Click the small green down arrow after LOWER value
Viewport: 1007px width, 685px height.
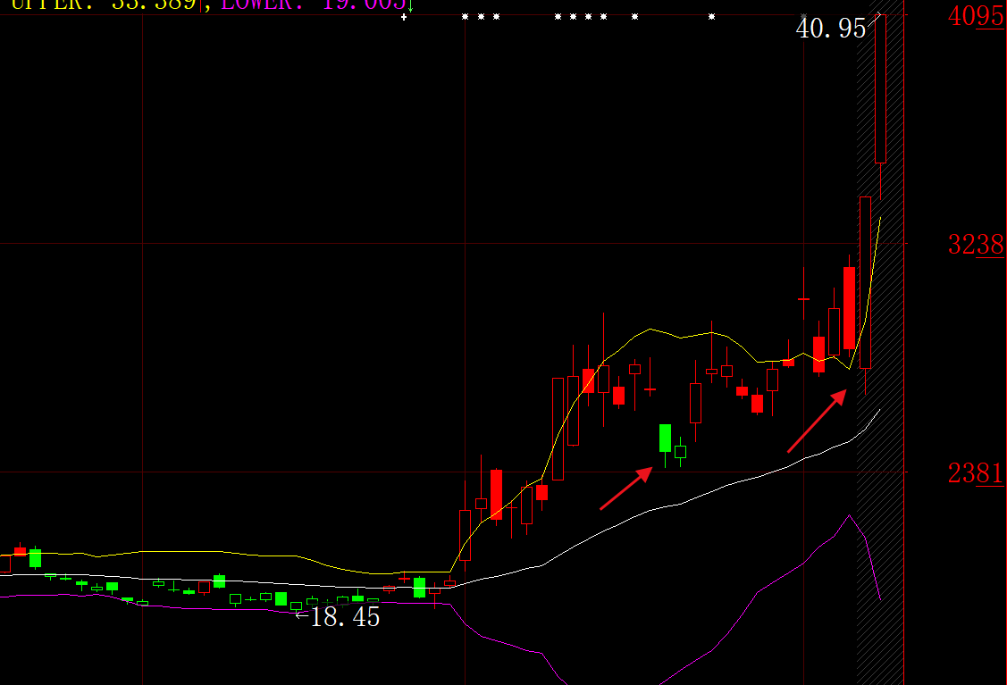pos(410,5)
